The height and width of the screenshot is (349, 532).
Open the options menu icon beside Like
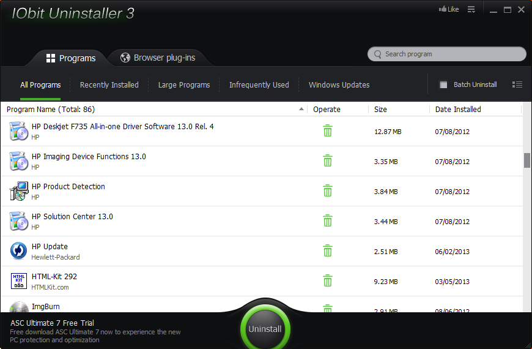pos(471,10)
